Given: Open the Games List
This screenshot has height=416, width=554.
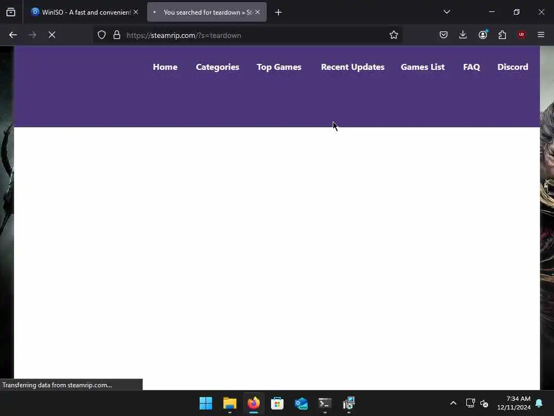Looking at the screenshot, I should pos(423,67).
